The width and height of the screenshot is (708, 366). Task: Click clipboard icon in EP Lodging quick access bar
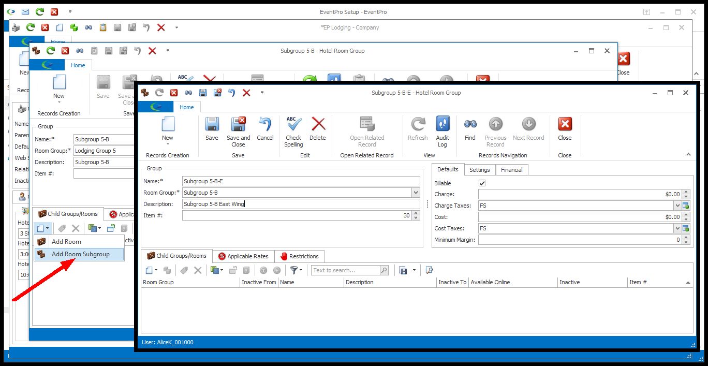click(x=103, y=27)
